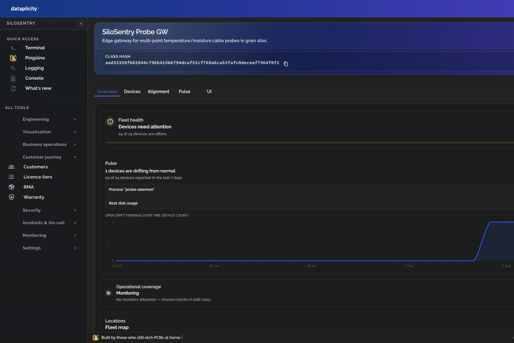Copy the class hash to clipboard
This screenshot has width=514, height=343.
point(286,64)
